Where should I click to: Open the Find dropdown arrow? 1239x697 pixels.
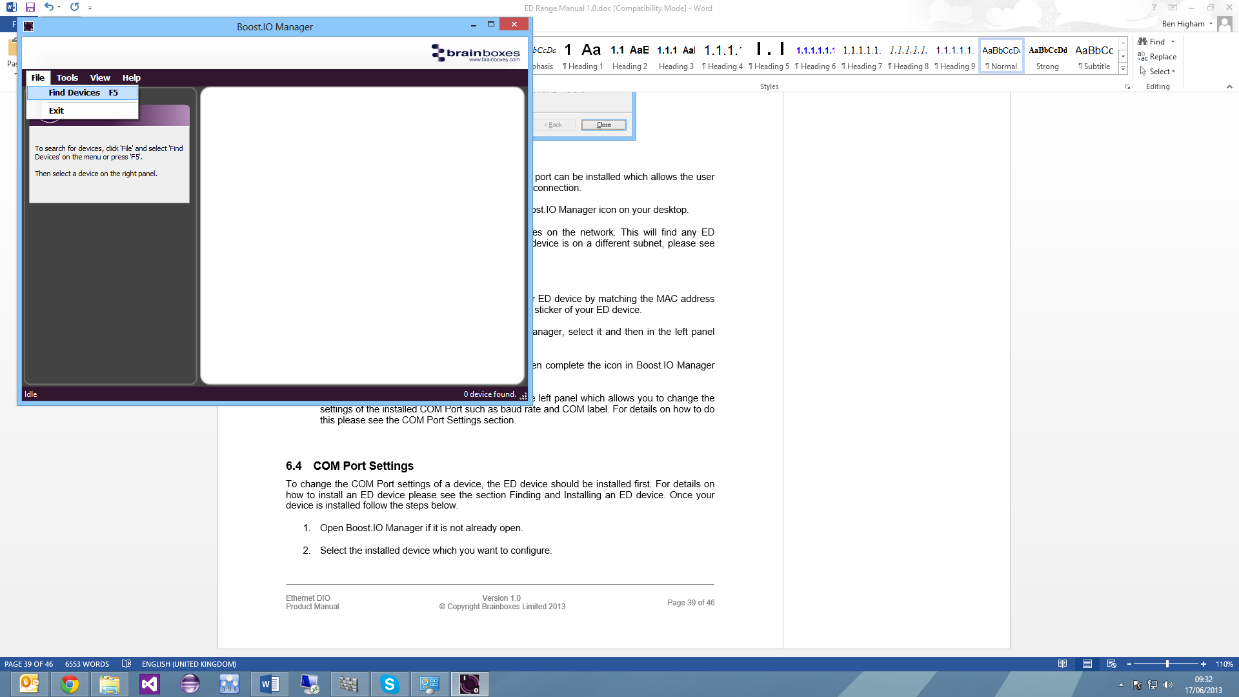[x=1173, y=42]
